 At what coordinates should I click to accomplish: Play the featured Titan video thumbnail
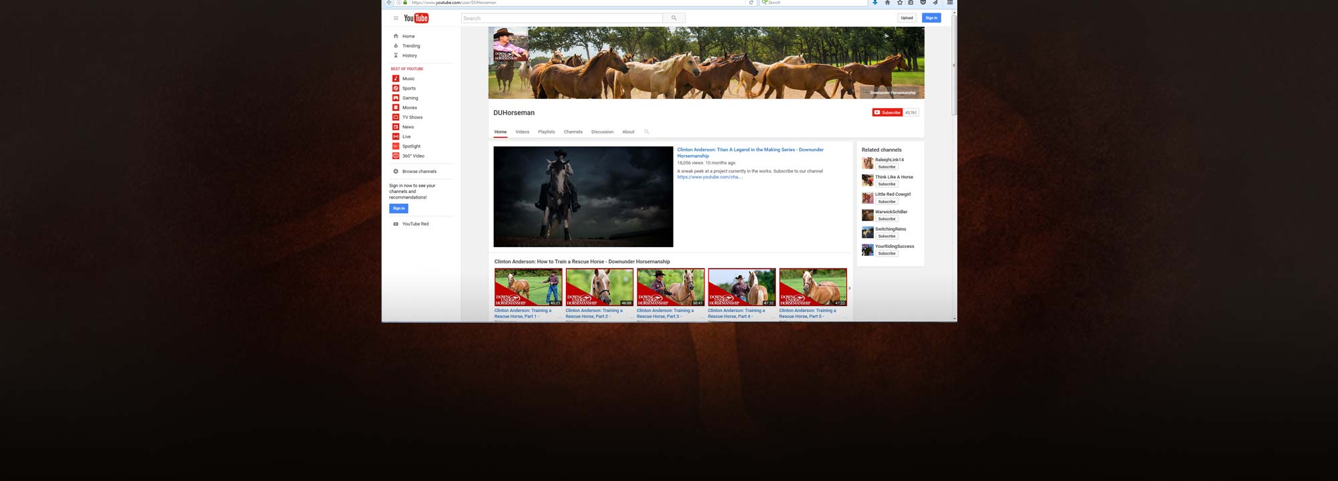[583, 196]
